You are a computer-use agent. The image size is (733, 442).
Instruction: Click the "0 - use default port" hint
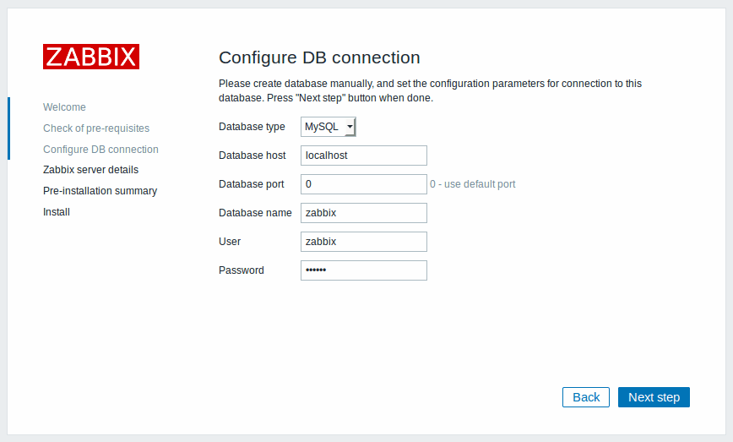[x=473, y=184]
